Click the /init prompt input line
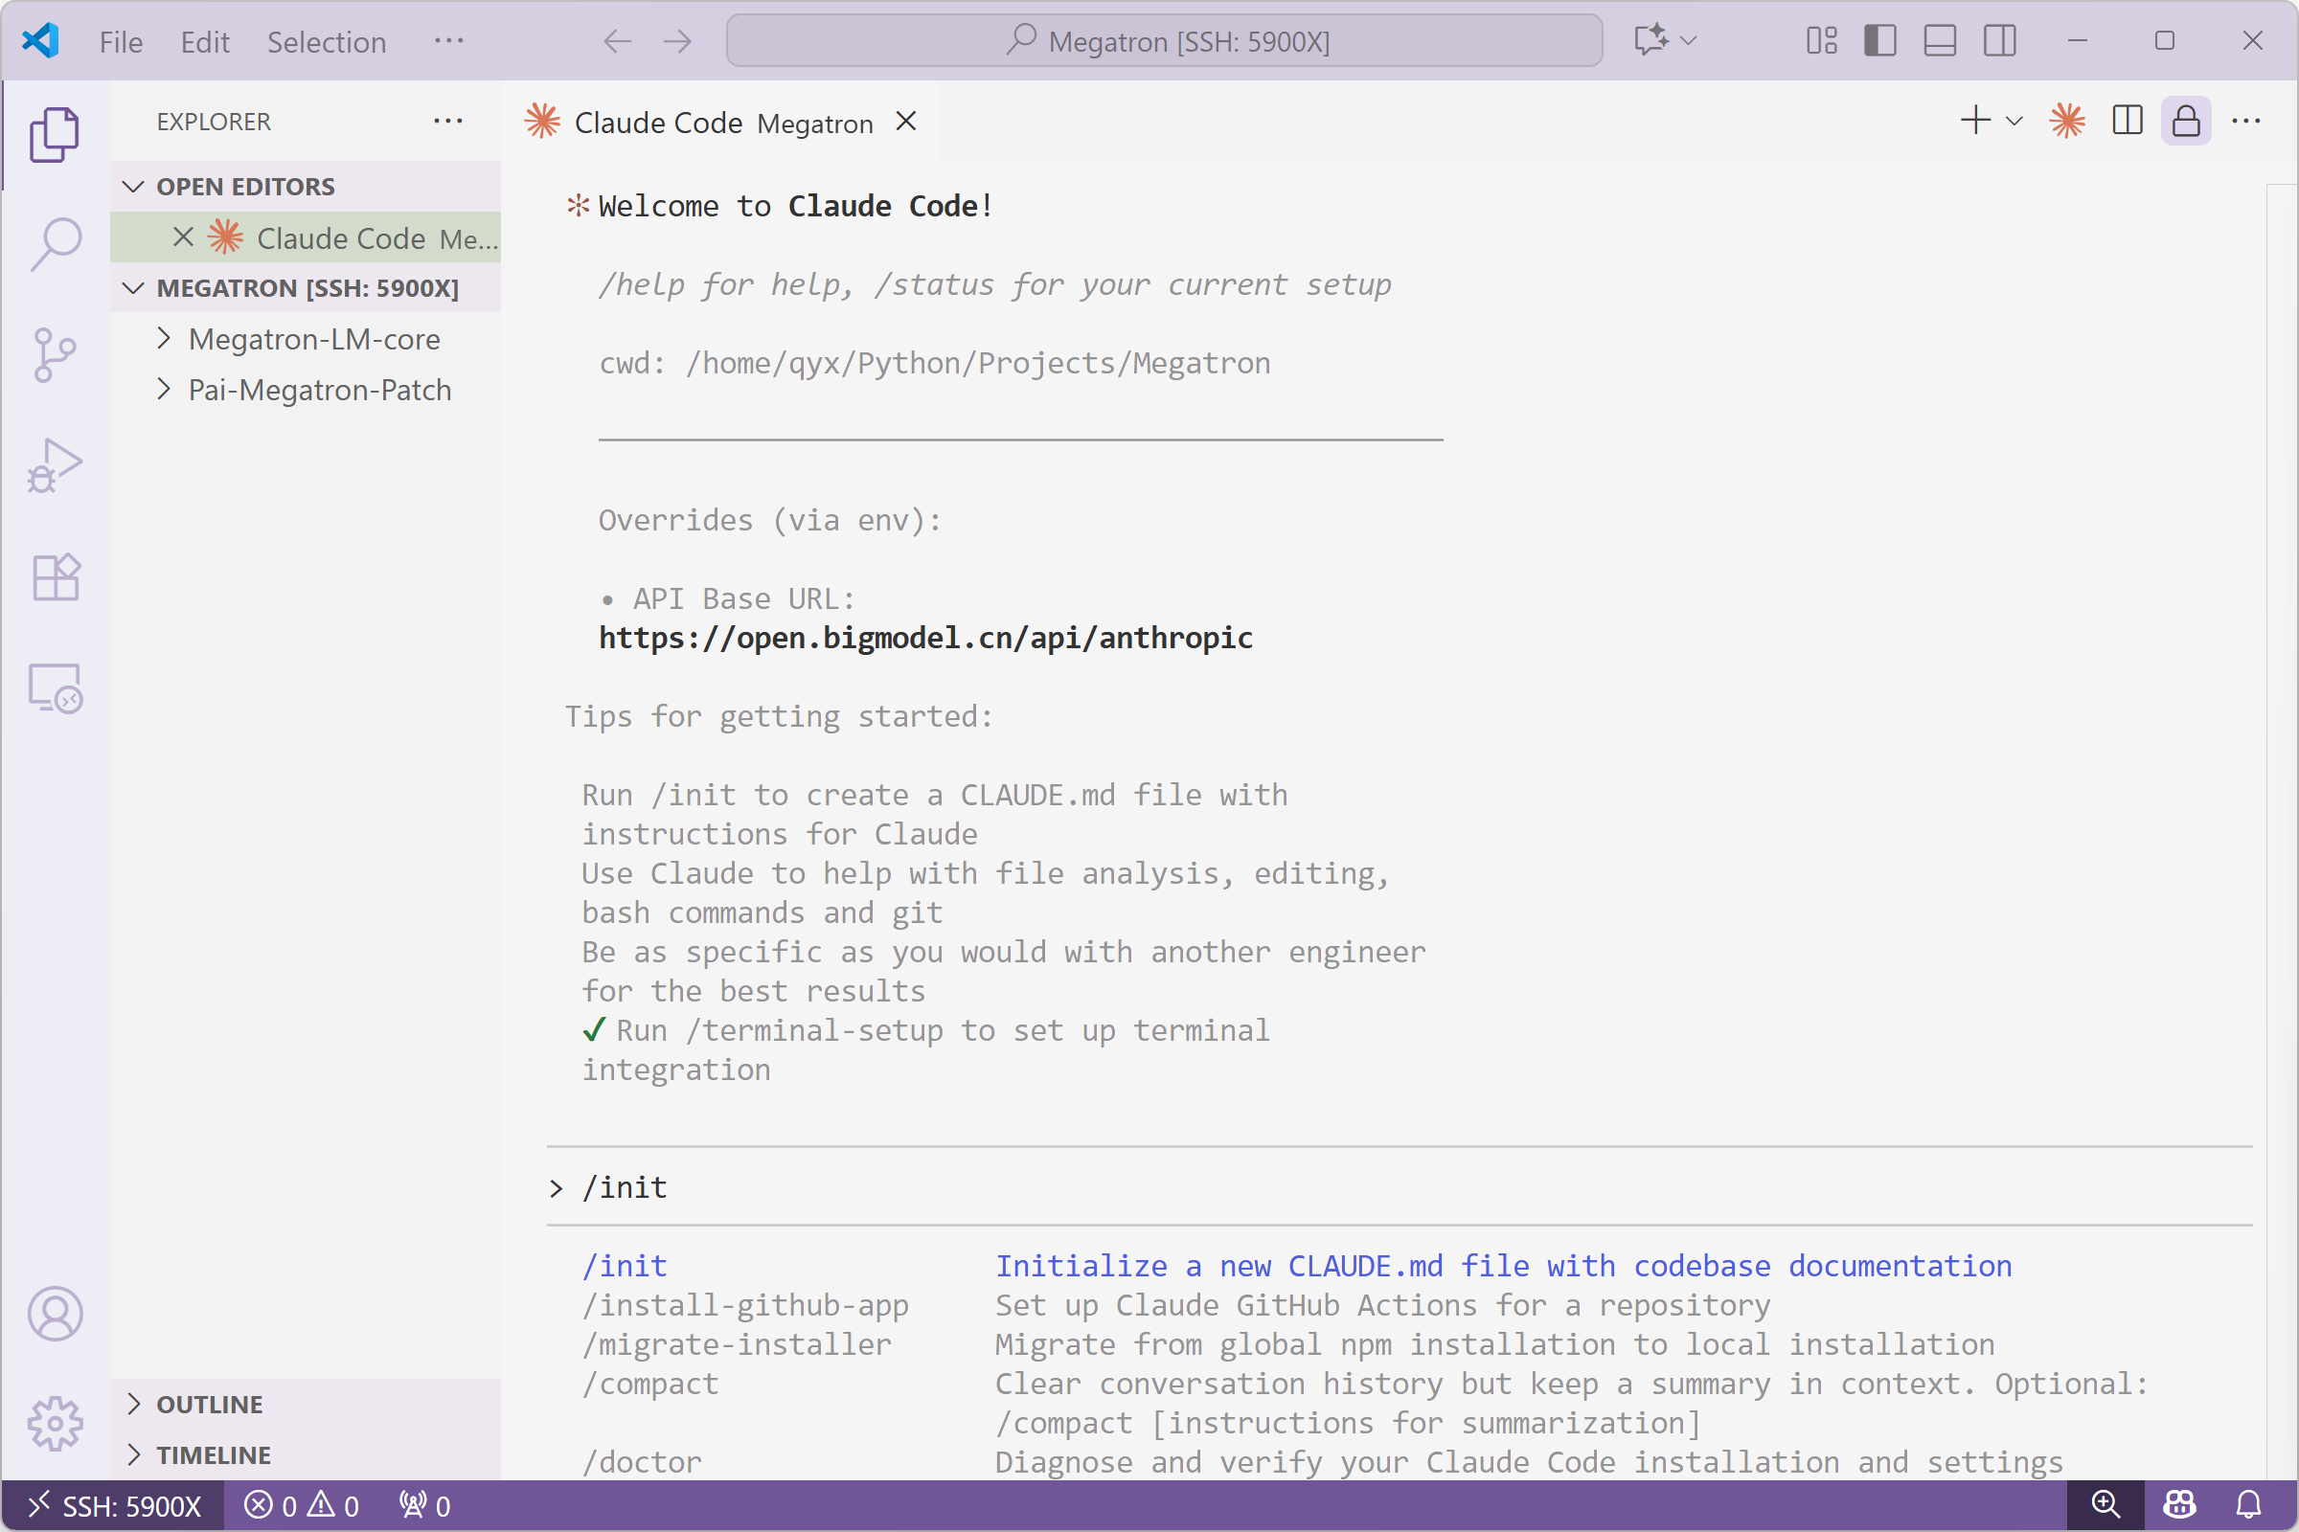 point(1400,1187)
